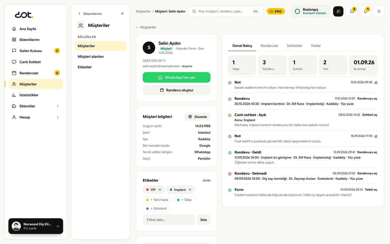This screenshot has width=390, height=244.
Task: Toggle light theme sun icon
Action: 379,11
